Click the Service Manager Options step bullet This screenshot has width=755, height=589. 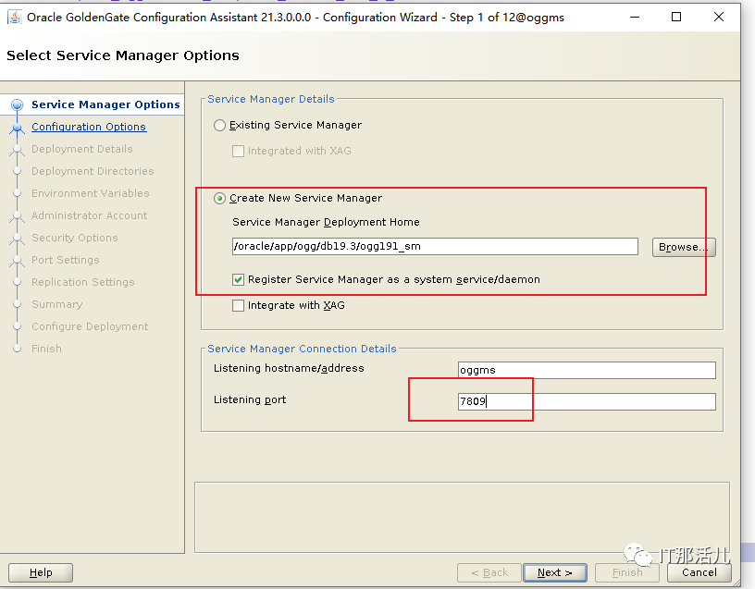click(x=17, y=105)
